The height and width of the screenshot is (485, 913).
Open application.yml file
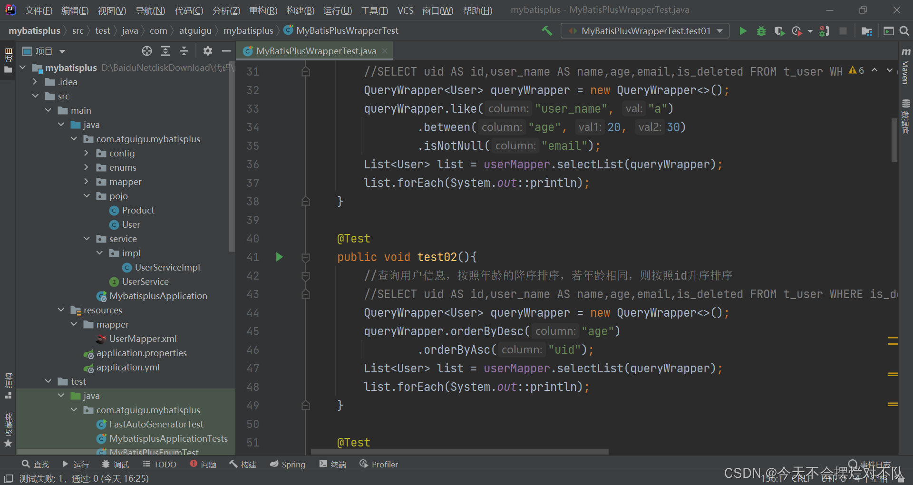point(128,367)
